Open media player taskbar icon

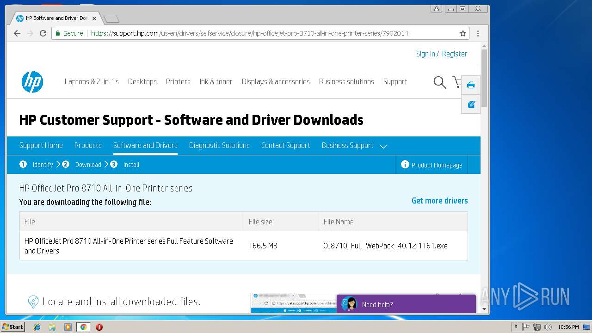pyautogui.click(x=68, y=327)
